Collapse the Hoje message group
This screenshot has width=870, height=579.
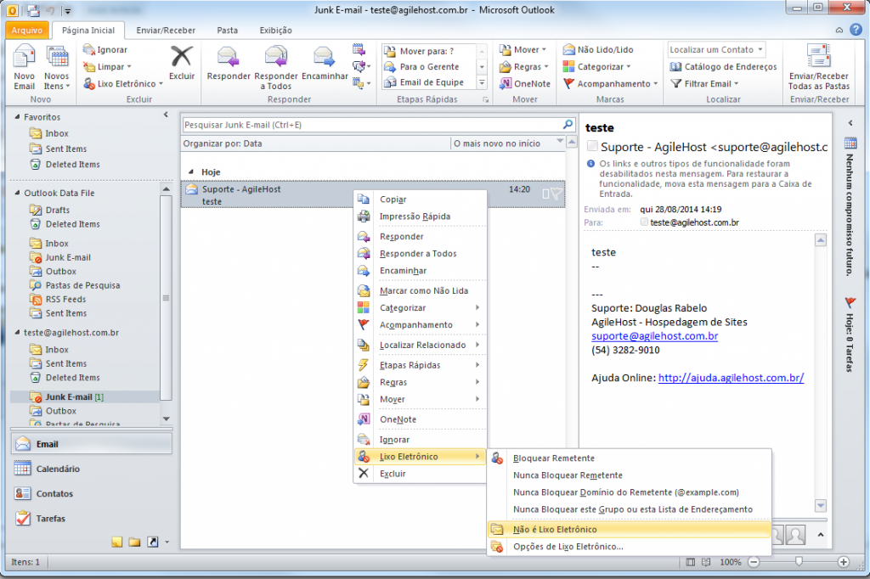click(x=191, y=172)
